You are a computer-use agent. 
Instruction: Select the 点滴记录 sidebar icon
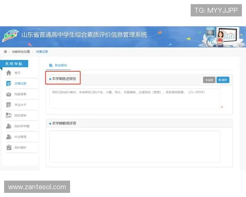pyautogui.click(x=9, y=84)
